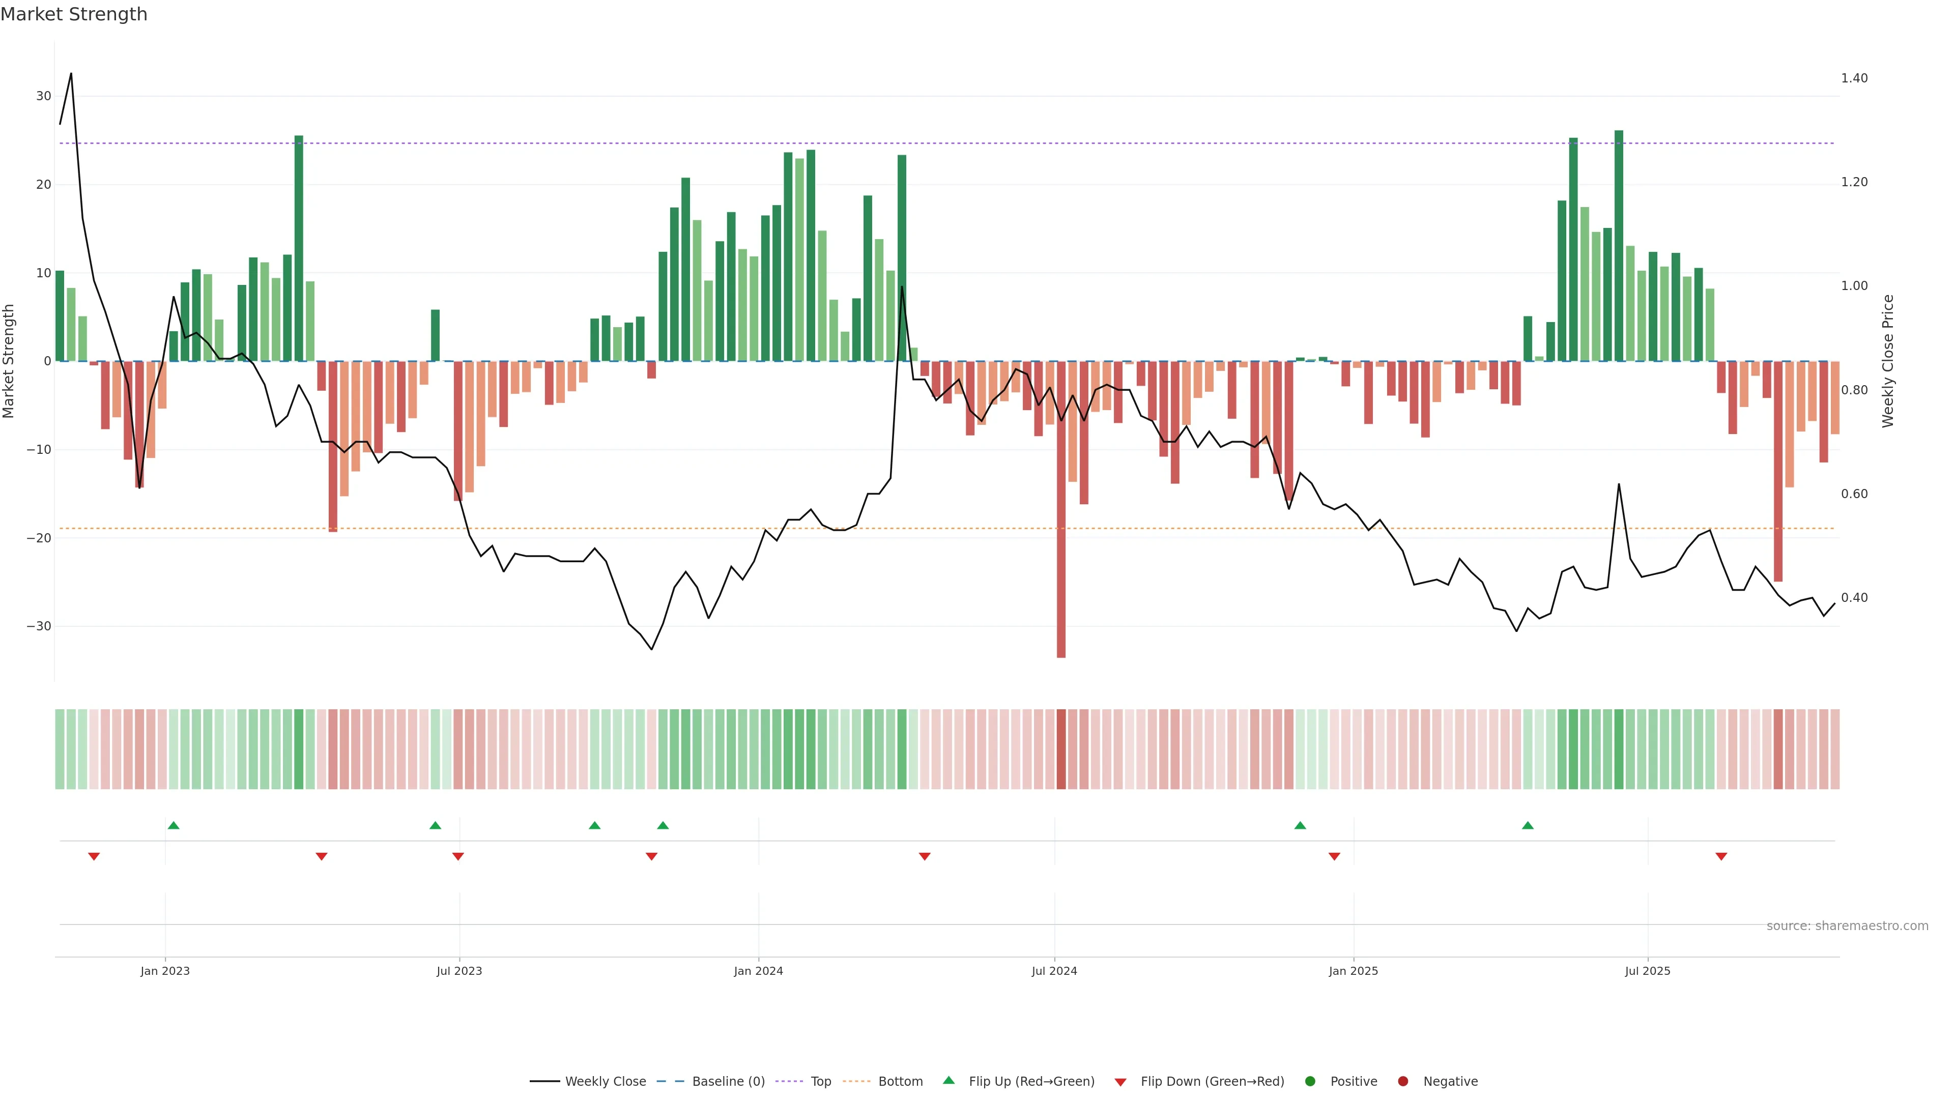Click the last red flip-down marker after Jul 2025
The image size is (1954, 1099).
1721,856
